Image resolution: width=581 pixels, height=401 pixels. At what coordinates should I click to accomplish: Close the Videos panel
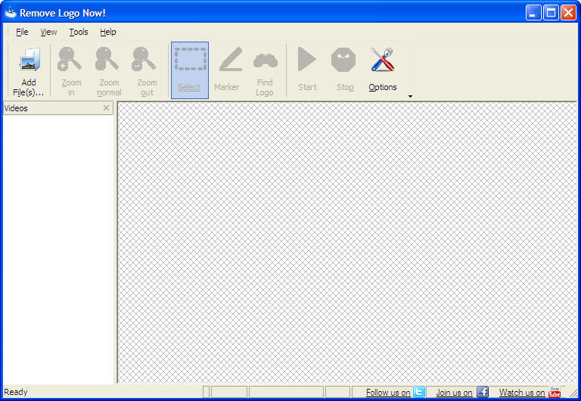[107, 108]
